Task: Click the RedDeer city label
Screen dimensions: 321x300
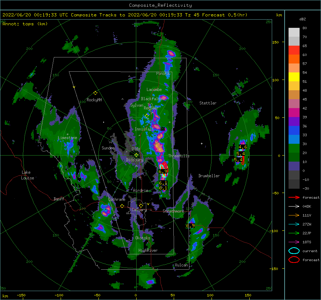Action: click(x=151, y=108)
